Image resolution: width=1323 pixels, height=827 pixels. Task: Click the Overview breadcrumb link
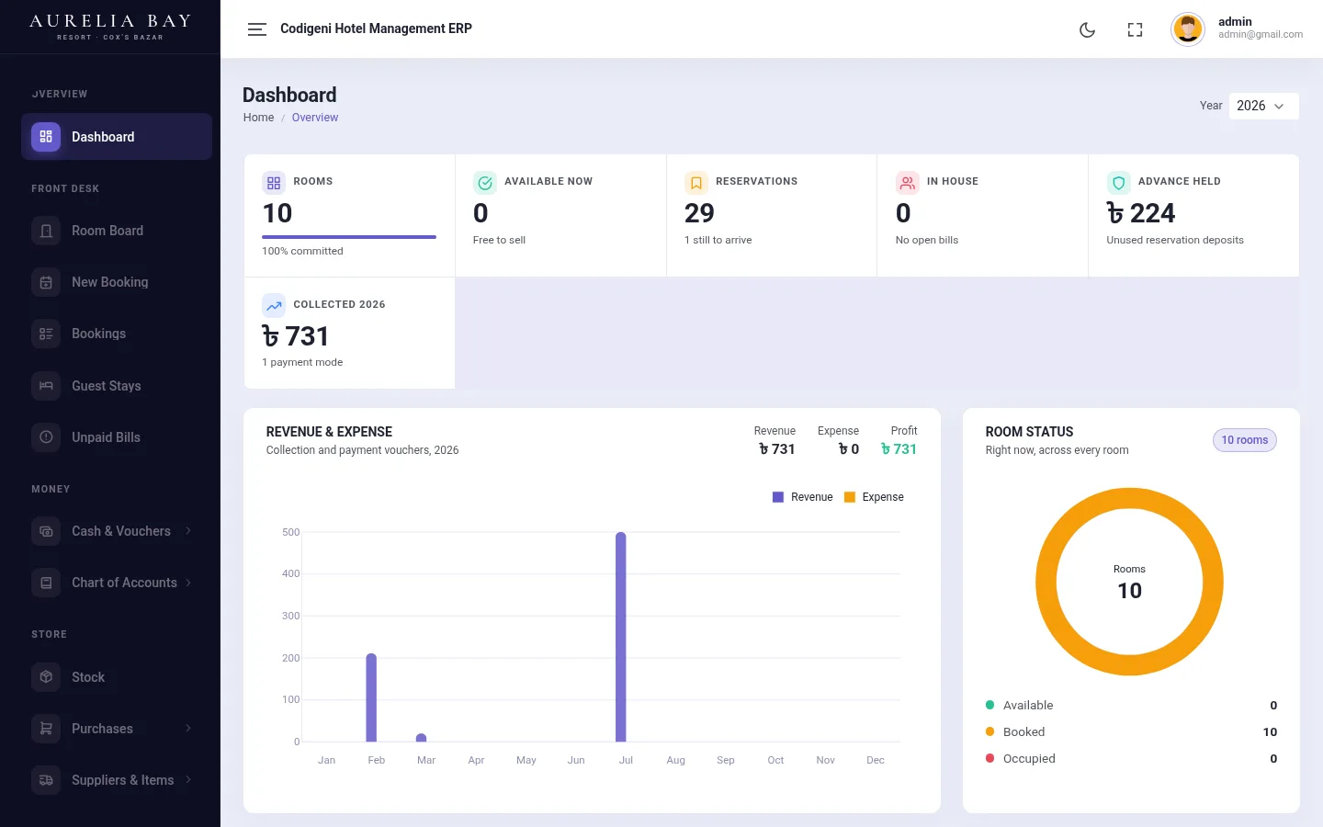click(315, 118)
